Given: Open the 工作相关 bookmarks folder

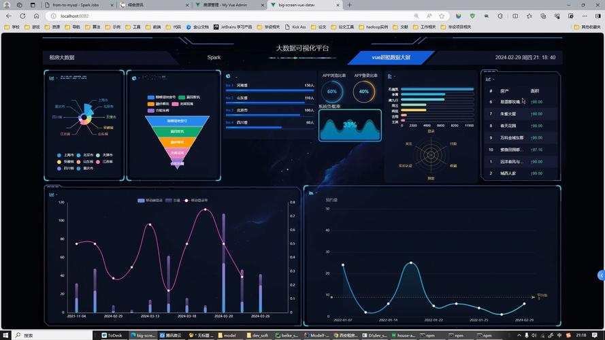Looking at the screenshot, I should click(x=425, y=27).
